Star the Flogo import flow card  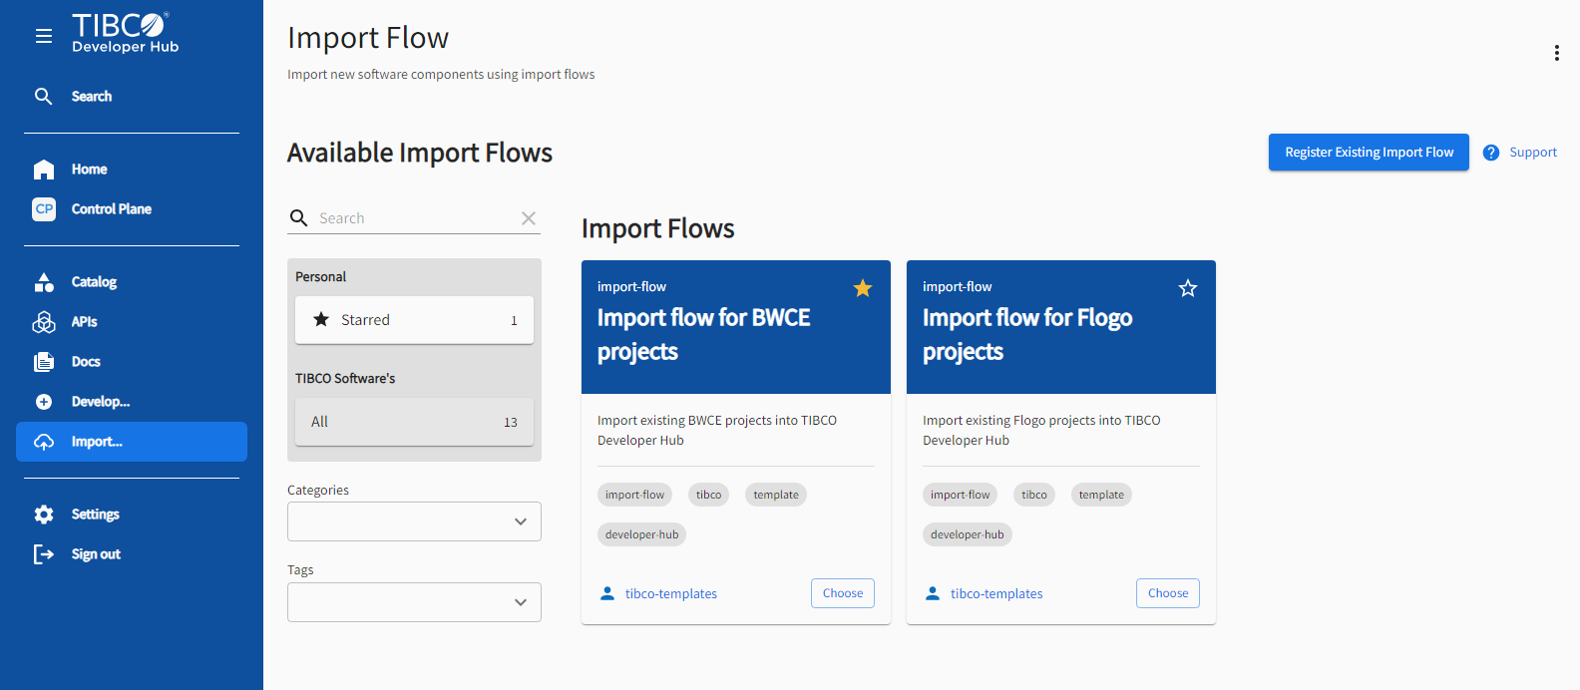click(1188, 288)
